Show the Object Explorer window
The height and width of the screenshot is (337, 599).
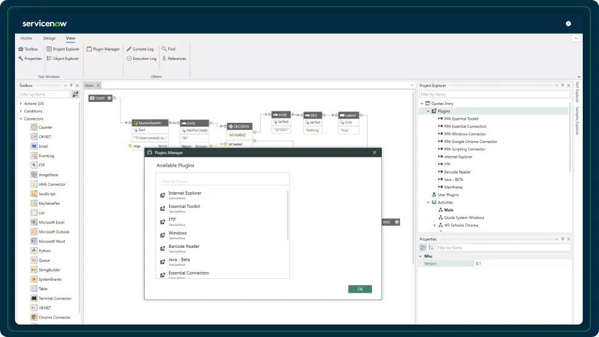coord(62,59)
